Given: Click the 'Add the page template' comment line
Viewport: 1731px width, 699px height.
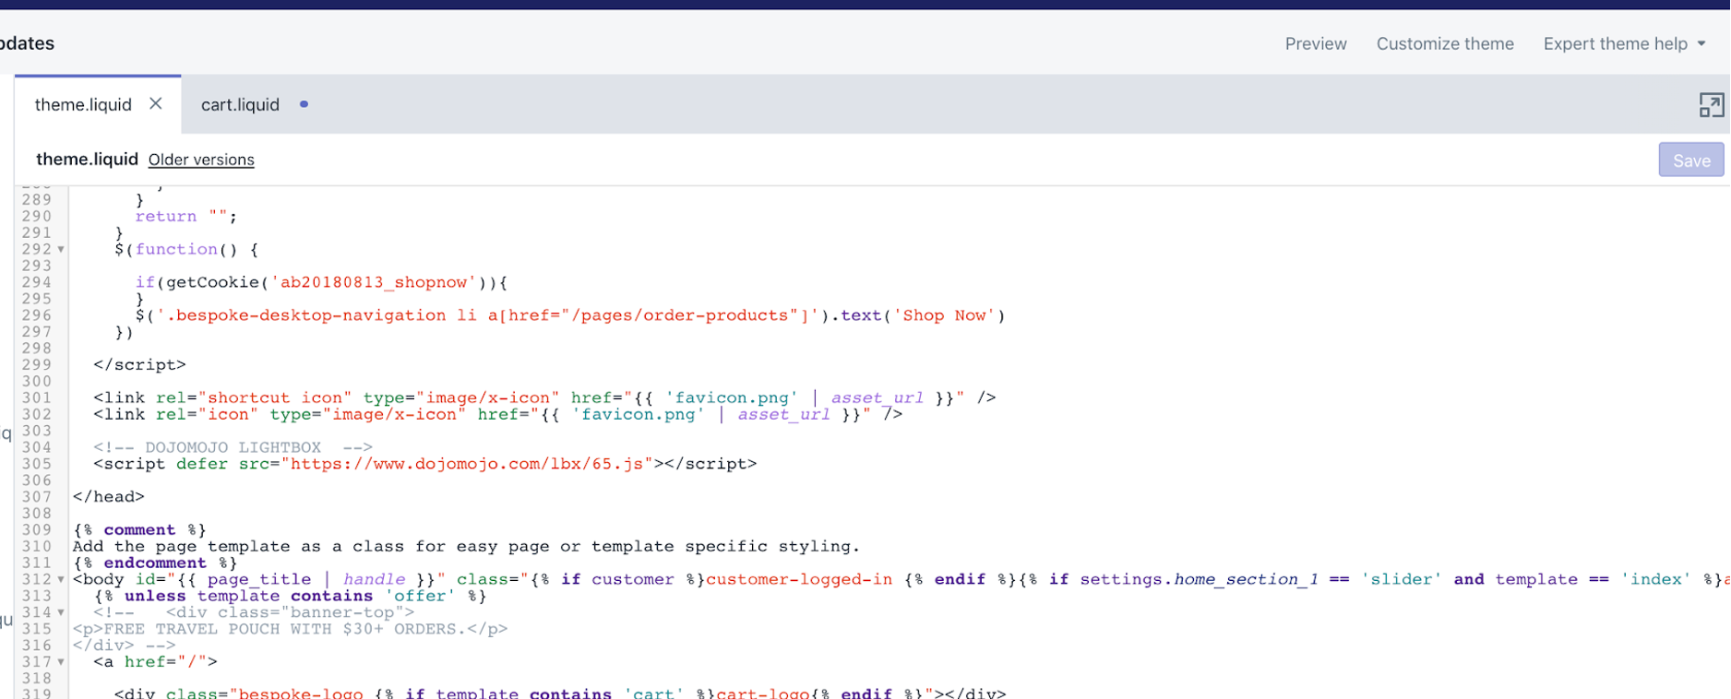Looking at the screenshot, I should coord(466,546).
